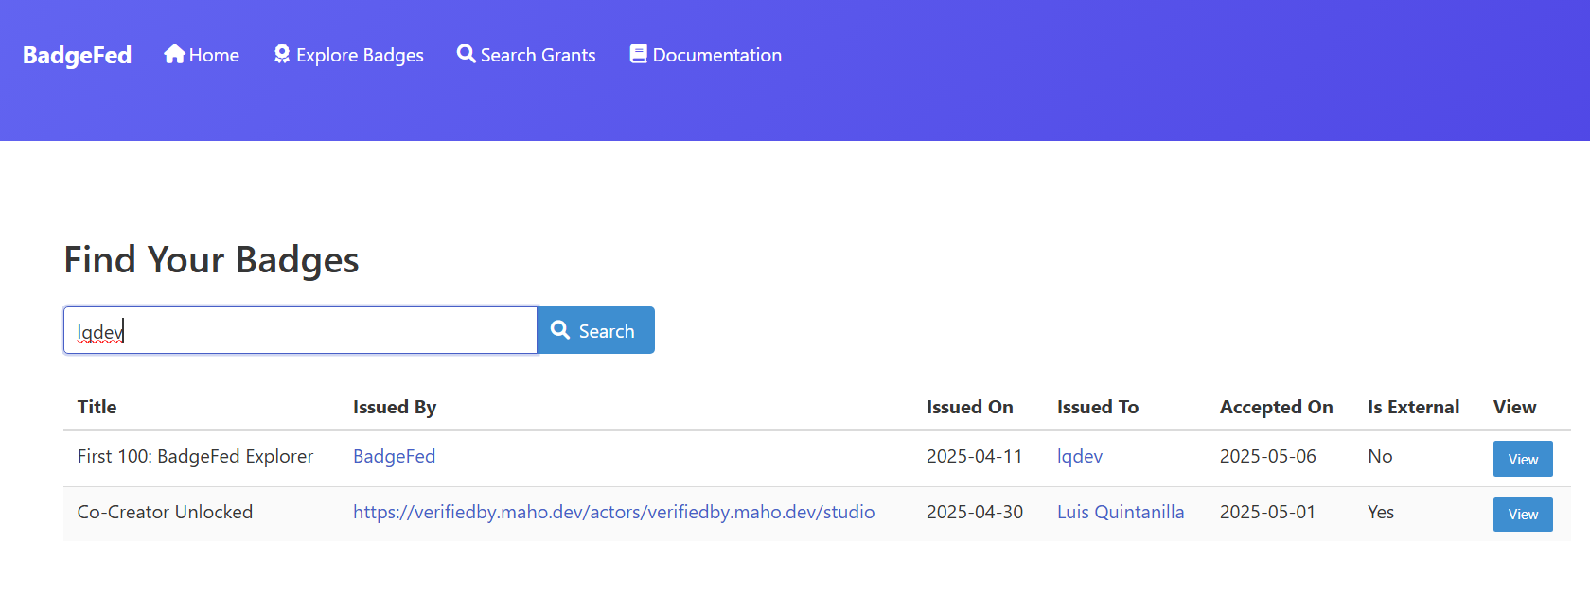The image size is (1590, 595).
Task: View the First 100: BadgeFed Explorer badge
Action: tap(1522, 459)
